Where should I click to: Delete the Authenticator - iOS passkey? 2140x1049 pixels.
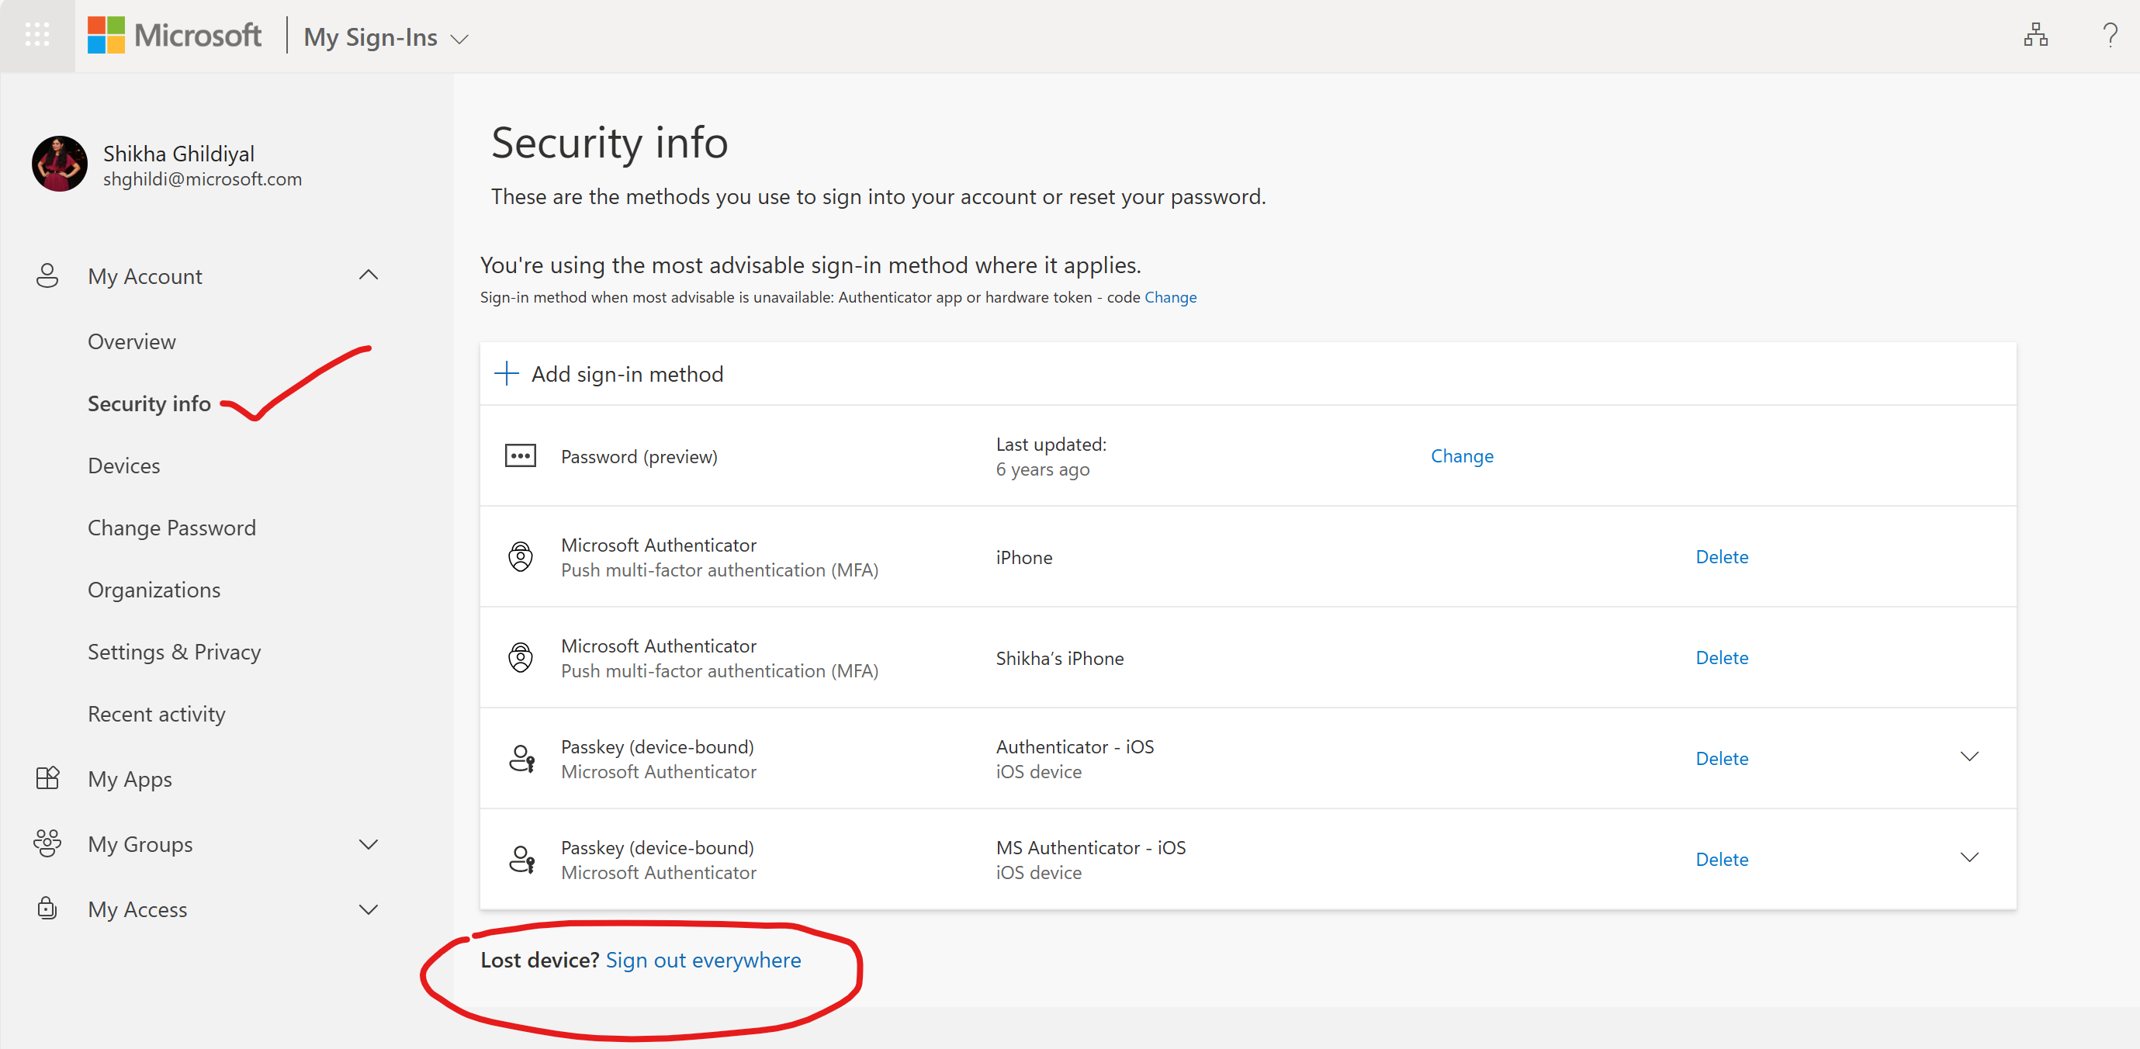pos(1721,758)
